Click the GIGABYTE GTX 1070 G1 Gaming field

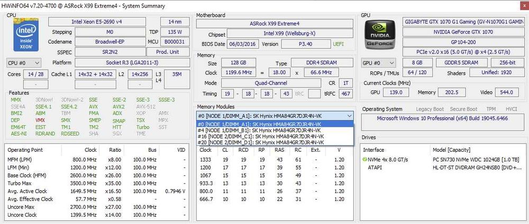pos(463,22)
